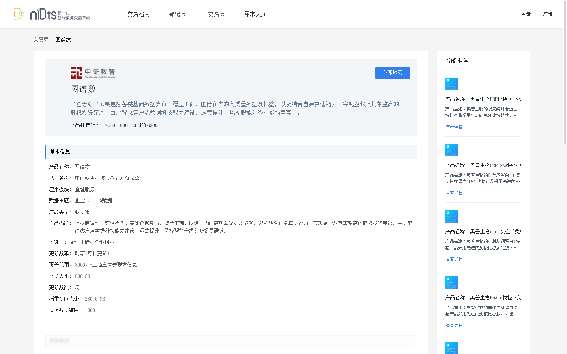Click the 立即购买 button
This screenshot has width=567, height=354.
[x=393, y=73]
